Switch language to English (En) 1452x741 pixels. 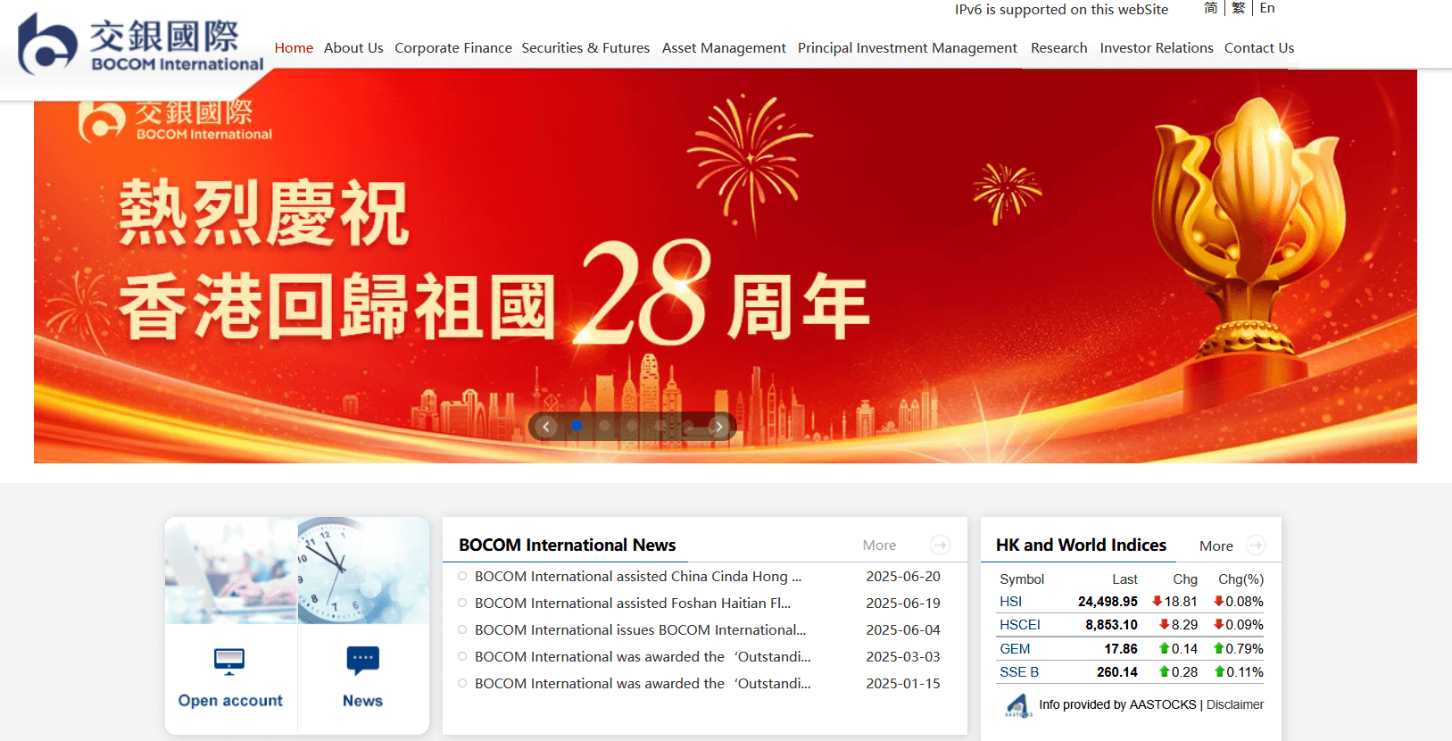1267,8
